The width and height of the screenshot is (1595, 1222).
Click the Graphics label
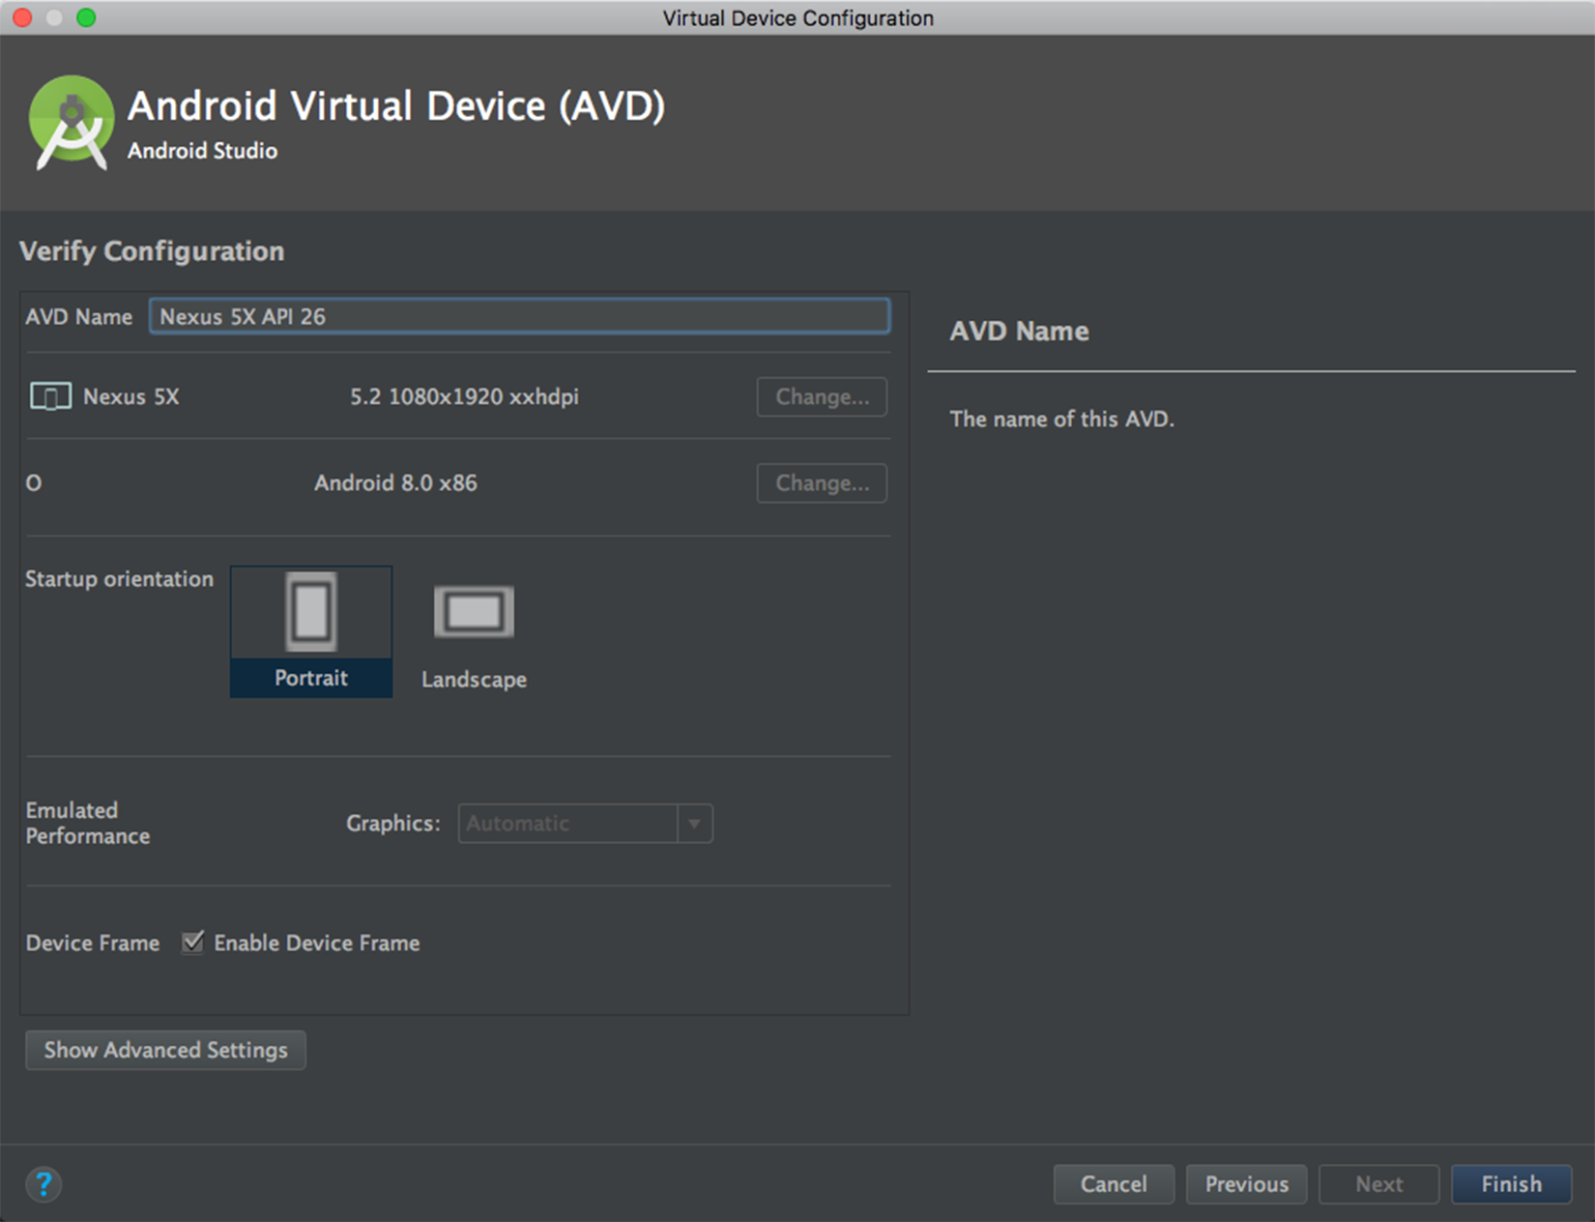click(393, 824)
